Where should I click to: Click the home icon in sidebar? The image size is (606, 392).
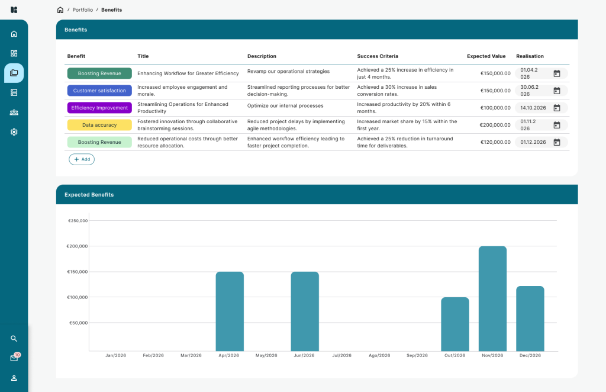point(14,34)
